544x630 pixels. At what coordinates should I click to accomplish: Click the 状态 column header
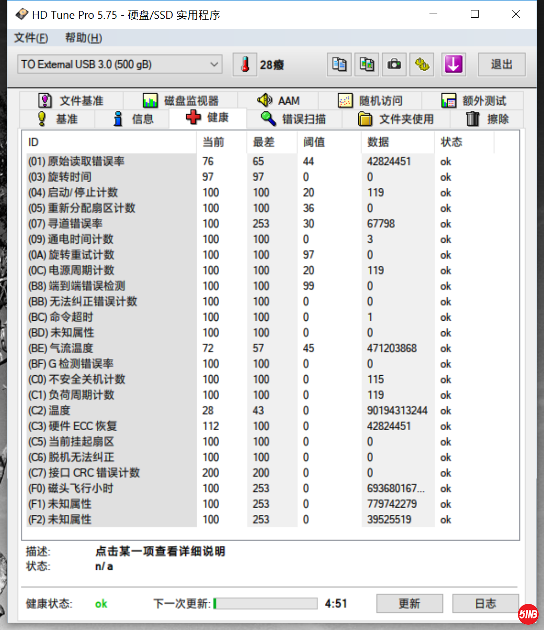pyautogui.click(x=464, y=142)
